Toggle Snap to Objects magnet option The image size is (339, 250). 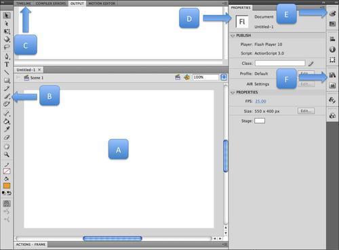click(7, 203)
